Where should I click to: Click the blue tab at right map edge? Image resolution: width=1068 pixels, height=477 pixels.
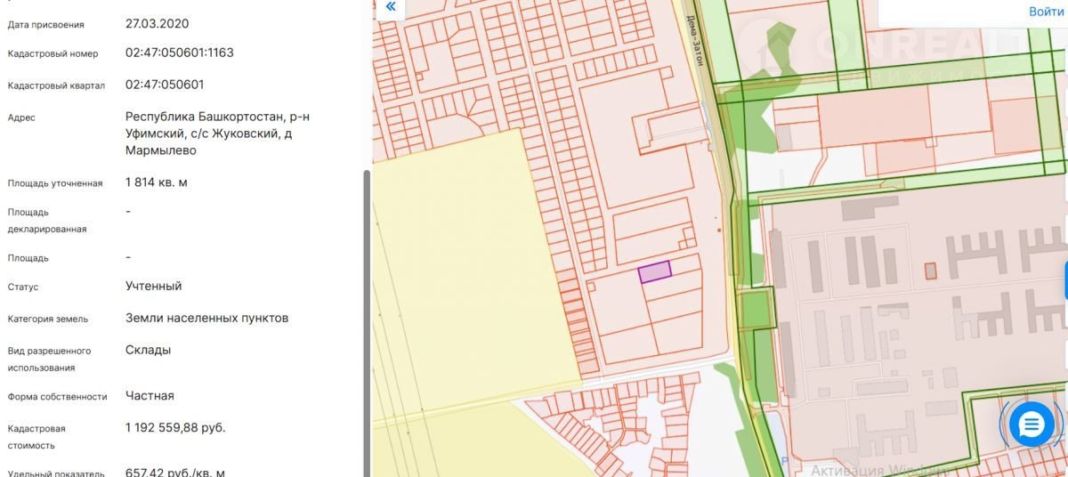pos(1064,280)
